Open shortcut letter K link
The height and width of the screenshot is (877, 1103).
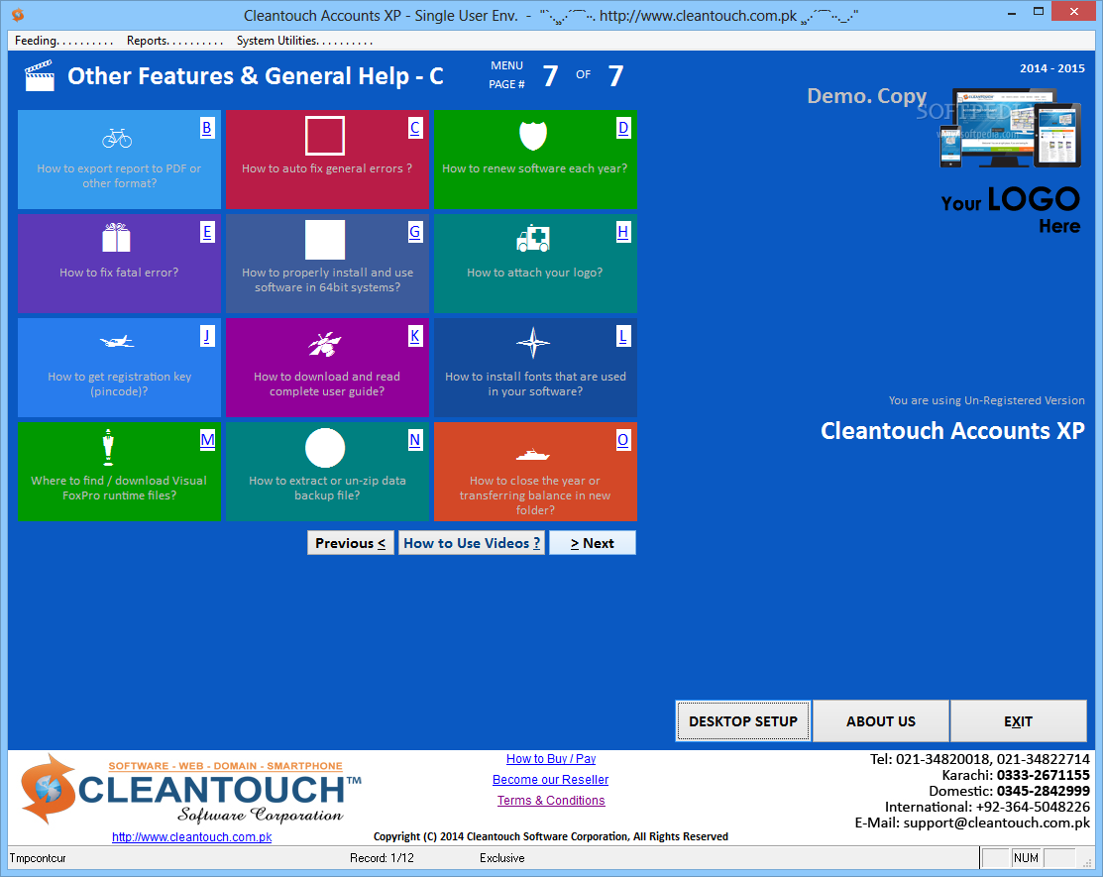415,336
